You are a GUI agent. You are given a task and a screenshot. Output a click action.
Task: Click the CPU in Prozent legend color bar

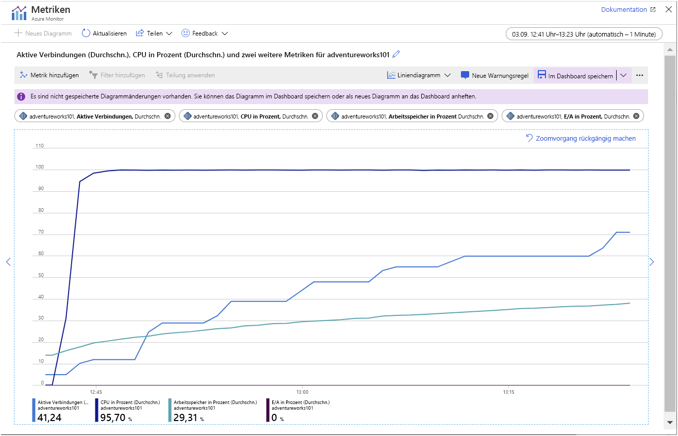97,410
